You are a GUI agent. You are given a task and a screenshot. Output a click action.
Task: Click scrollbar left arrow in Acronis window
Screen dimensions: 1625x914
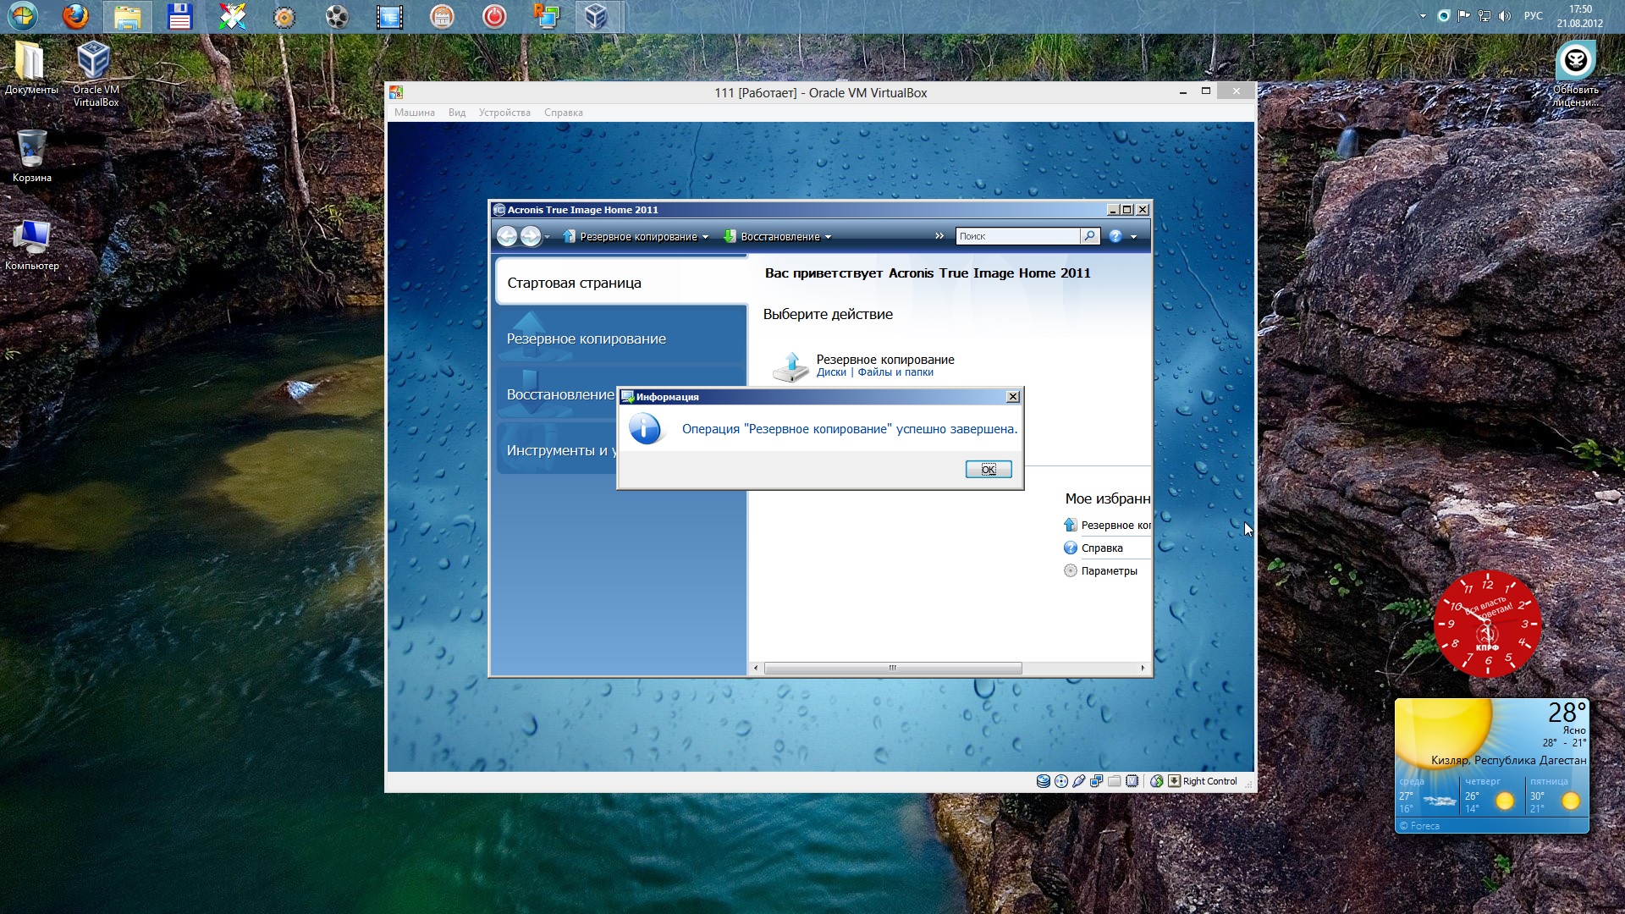tap(756, 668)
